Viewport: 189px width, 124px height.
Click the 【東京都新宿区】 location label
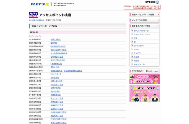[x=35, y=116]
